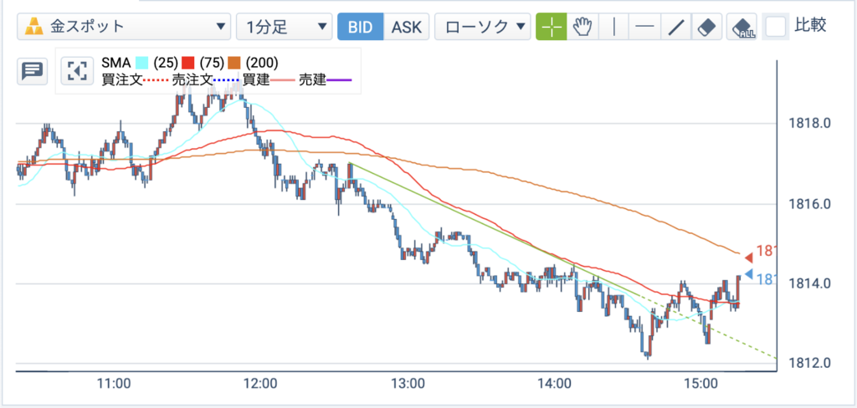Switch price display to ASK
Viewport: 857px width, 408px height.
[407, 27]
